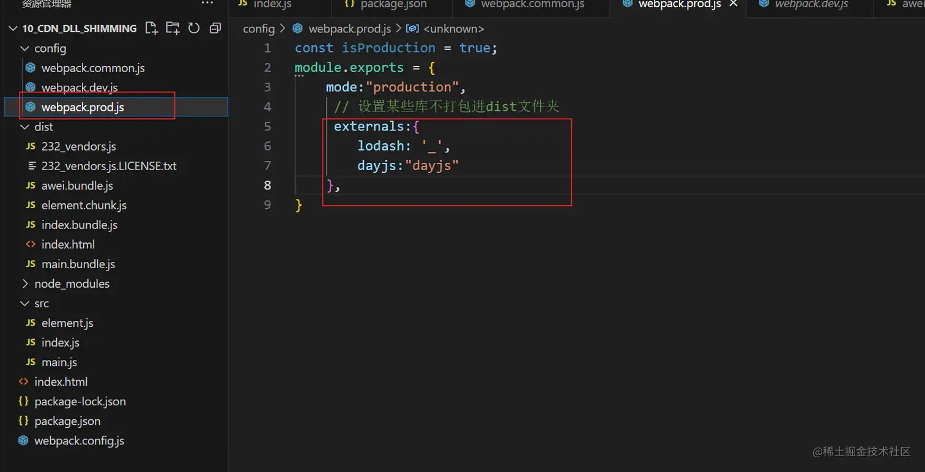Click the config breadcrumb segment

point(259,29)
